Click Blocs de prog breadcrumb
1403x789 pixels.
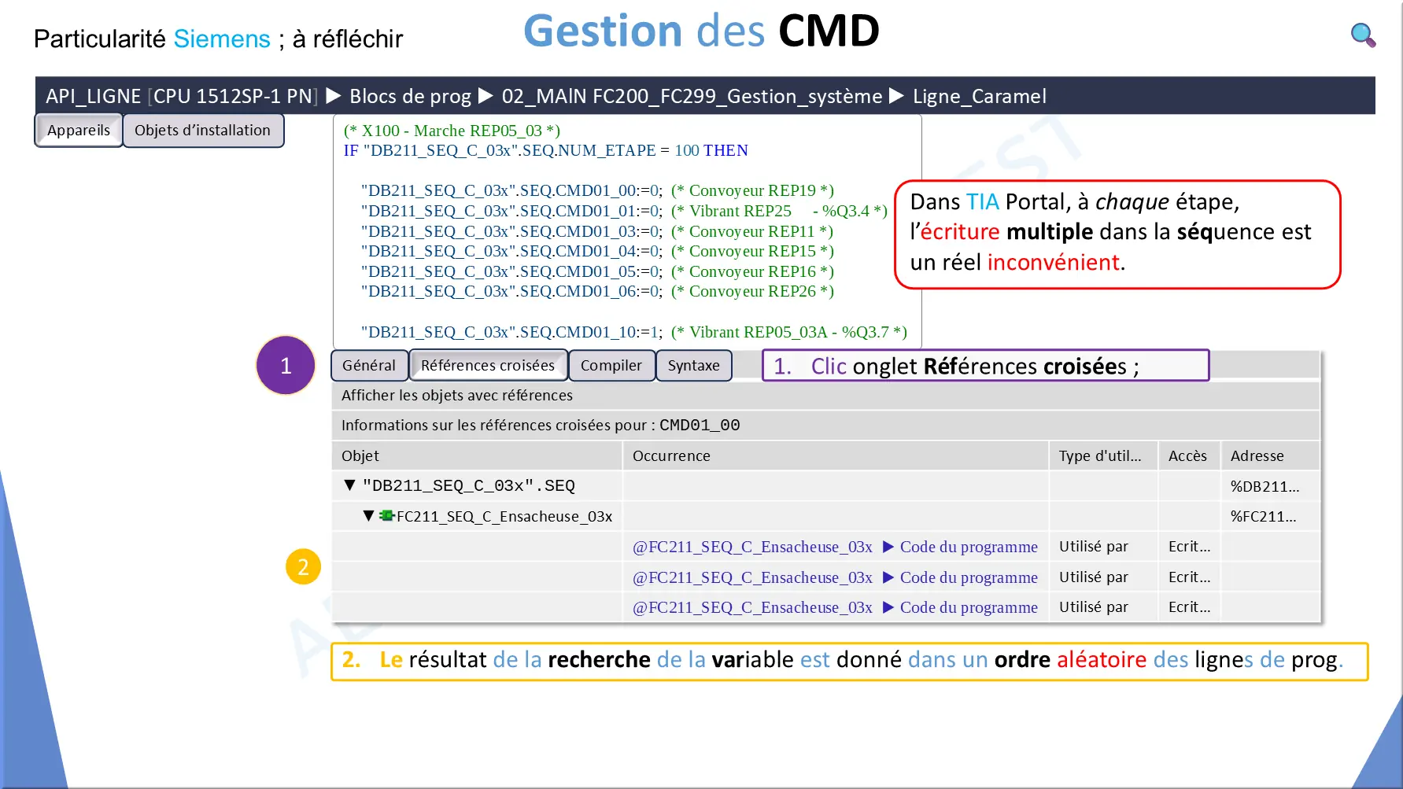tap(410, 96)
